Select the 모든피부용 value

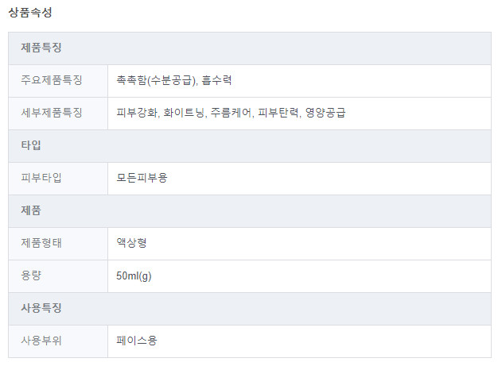click(142, 178)
